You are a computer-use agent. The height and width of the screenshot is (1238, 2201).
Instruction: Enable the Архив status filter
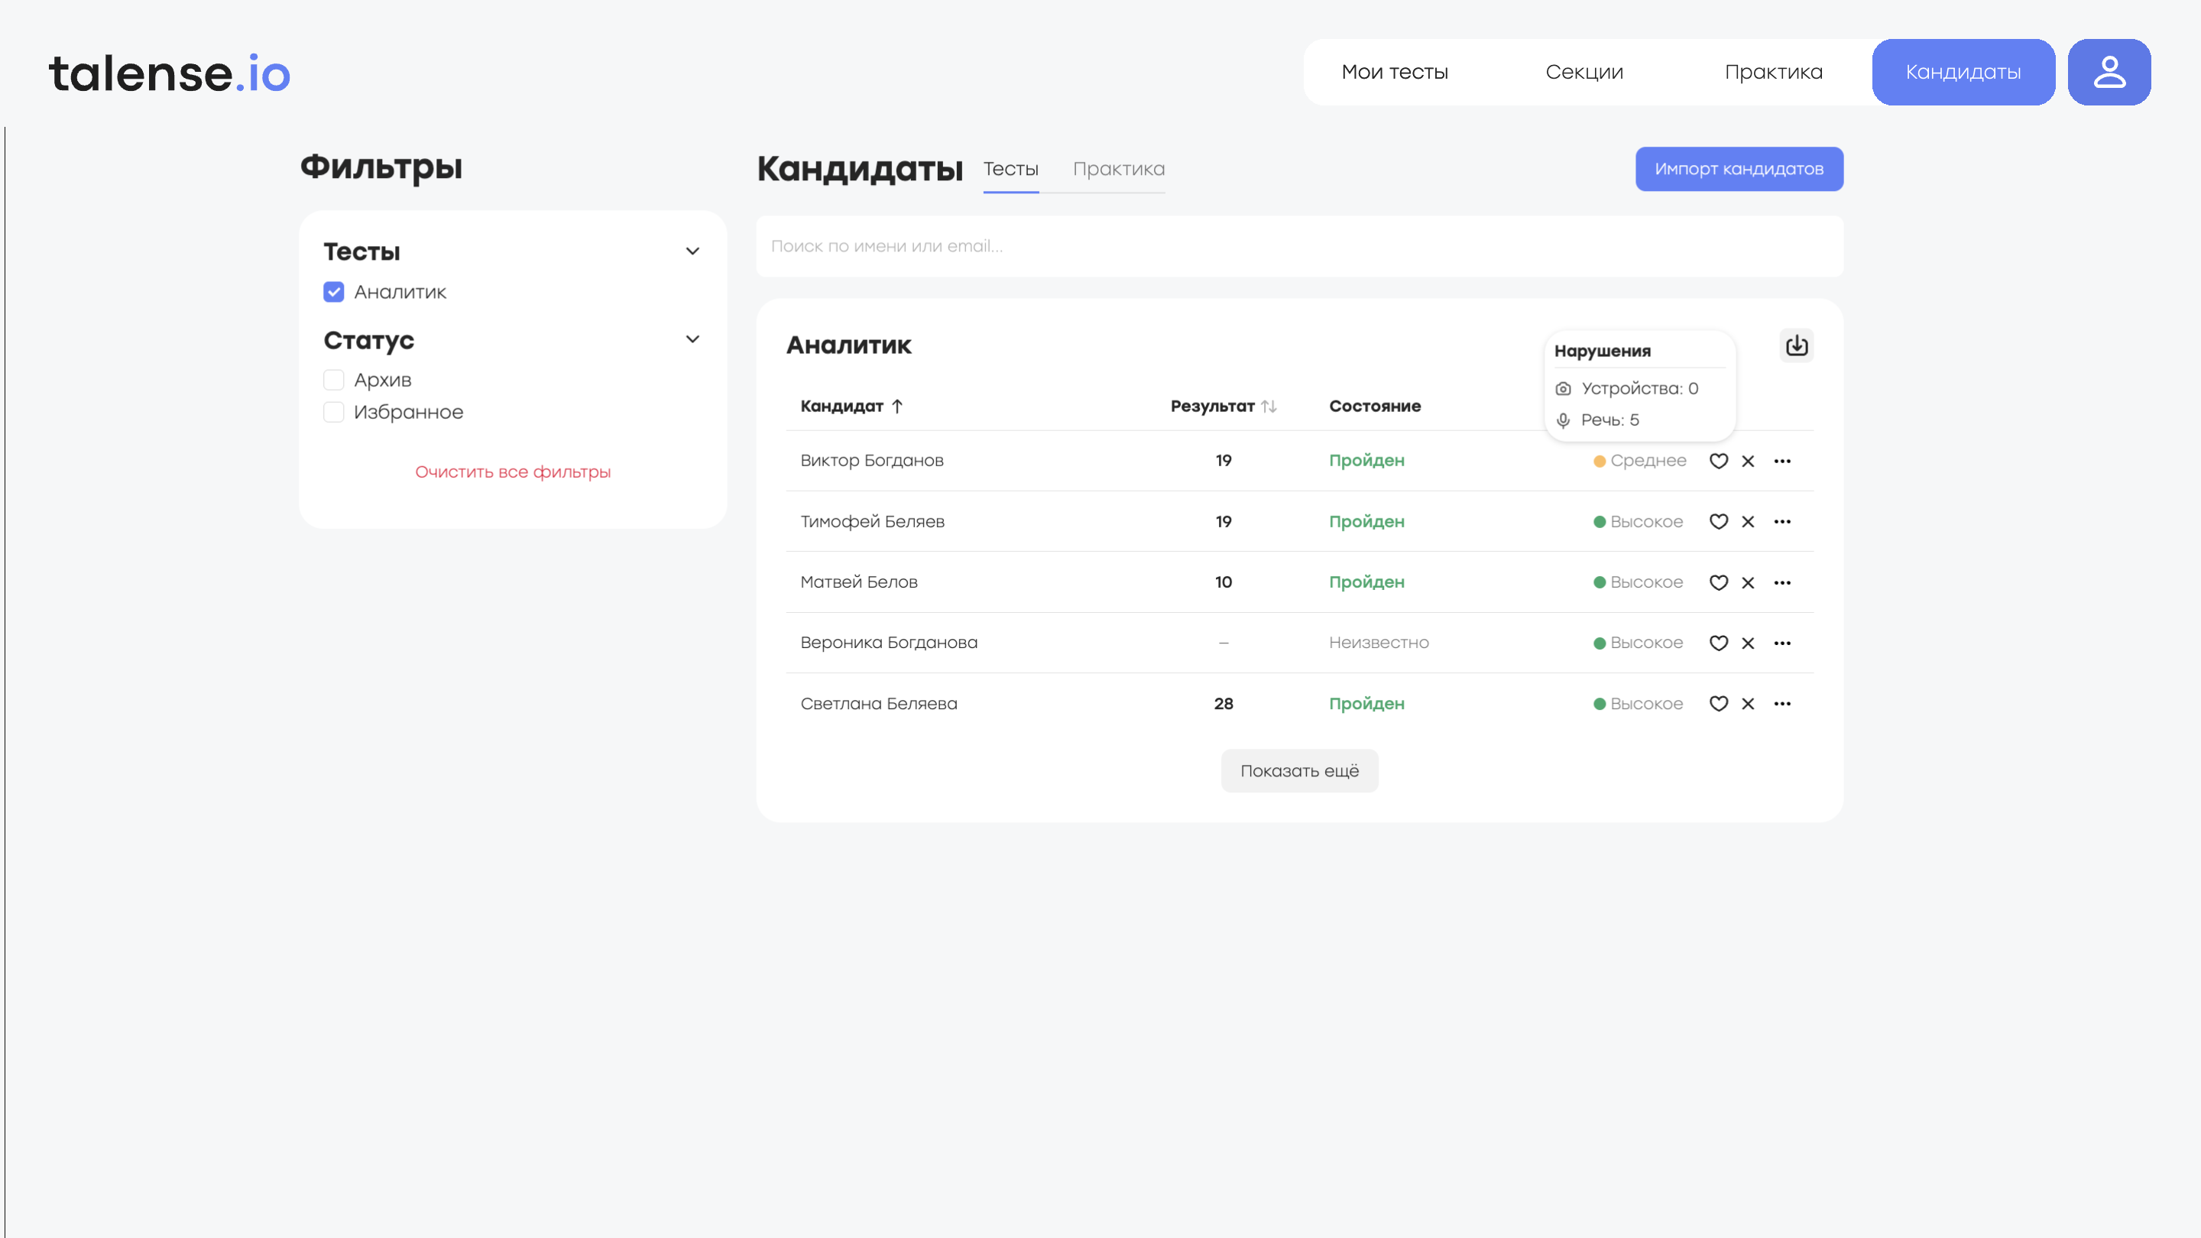[333, 379]
